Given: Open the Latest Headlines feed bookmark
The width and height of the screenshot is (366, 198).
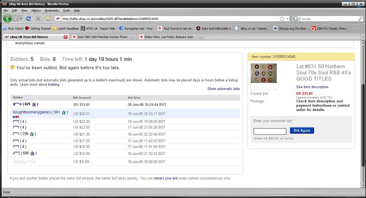Looking at the screenshot, I should coord(66,29).
